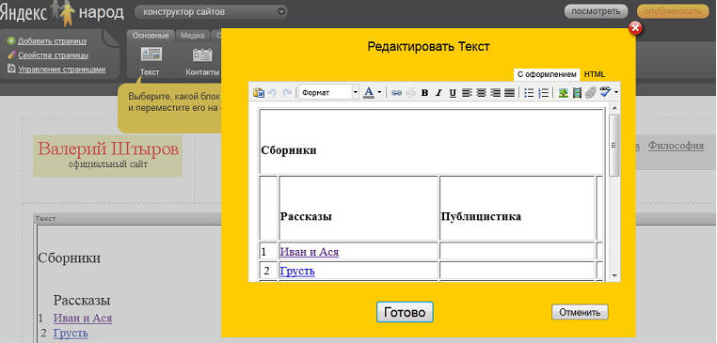Click the Добавить страницу plus icon
Image resolution: width=717 pixels, height=343 pixels.
pos(12,41)
